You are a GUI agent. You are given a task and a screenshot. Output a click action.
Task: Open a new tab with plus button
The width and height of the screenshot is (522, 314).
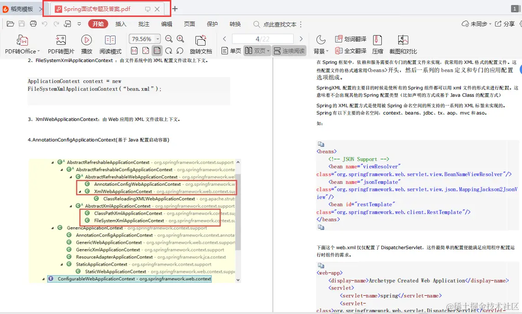pyautogui.click(x=175, y=9)
